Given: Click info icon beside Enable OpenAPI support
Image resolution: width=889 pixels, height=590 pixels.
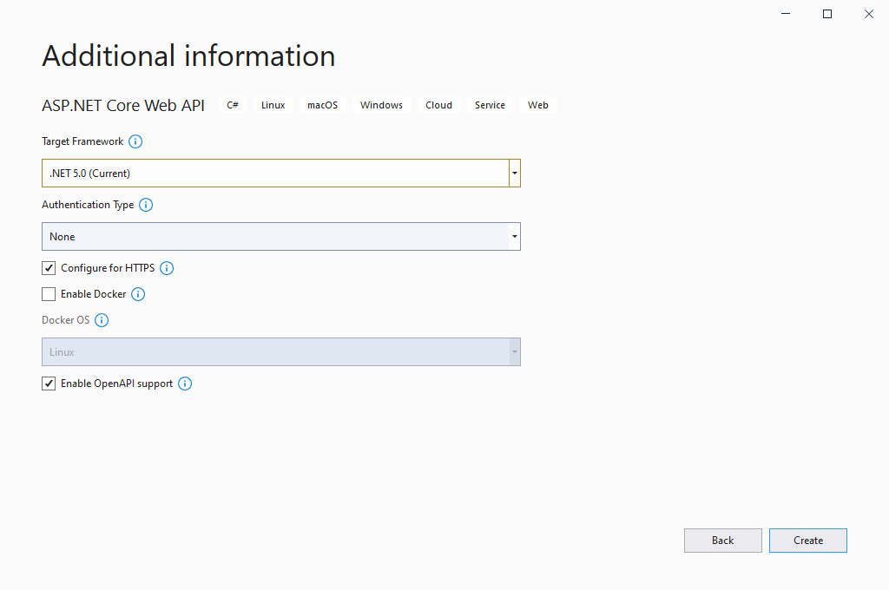Looking at the screenshot, I should (185, 383).
